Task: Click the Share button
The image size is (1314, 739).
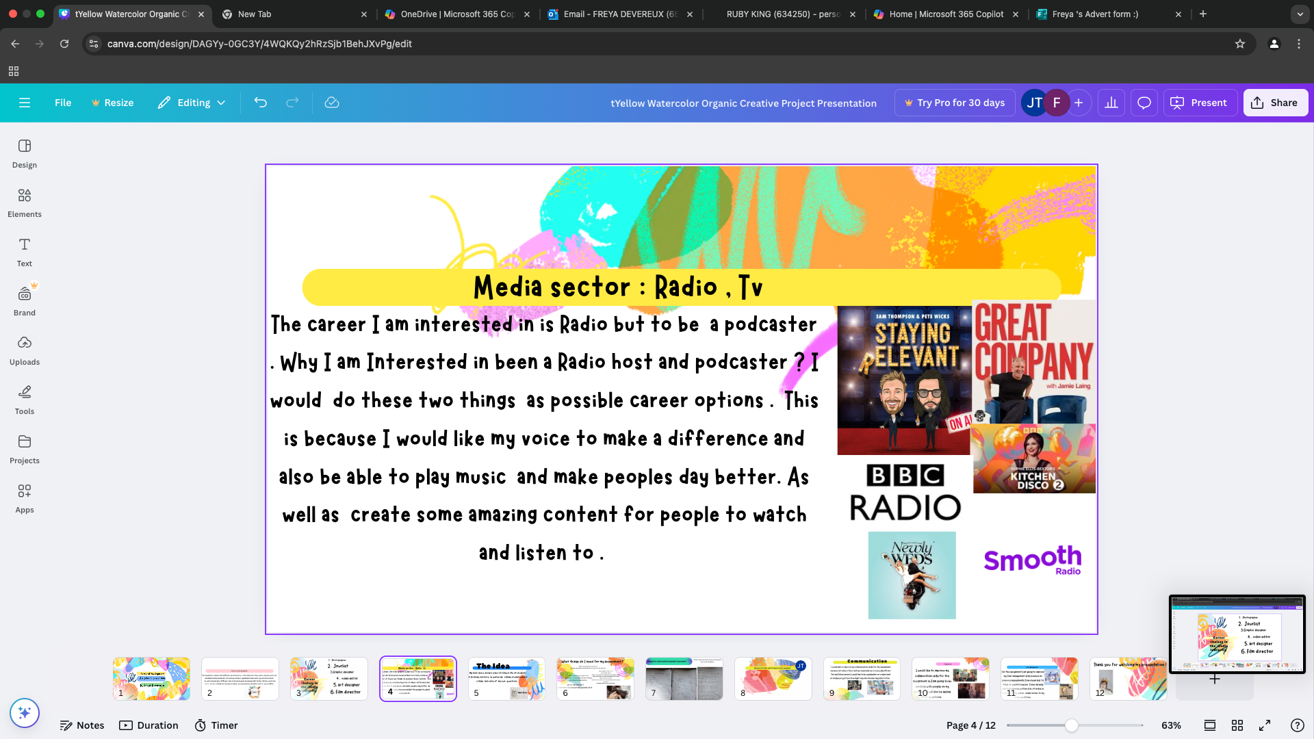Action: coord(1276,103)
